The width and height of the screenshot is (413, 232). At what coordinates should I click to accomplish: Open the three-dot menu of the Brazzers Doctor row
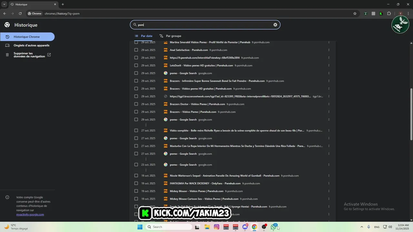coord(329,104)
